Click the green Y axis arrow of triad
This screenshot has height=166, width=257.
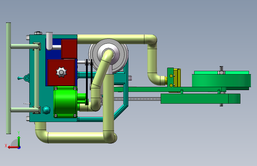click(x=19, y=141)
